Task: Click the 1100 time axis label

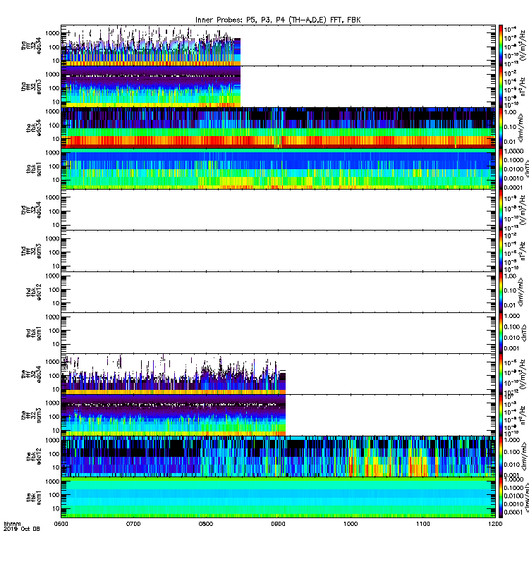Action: pos(422,524)
